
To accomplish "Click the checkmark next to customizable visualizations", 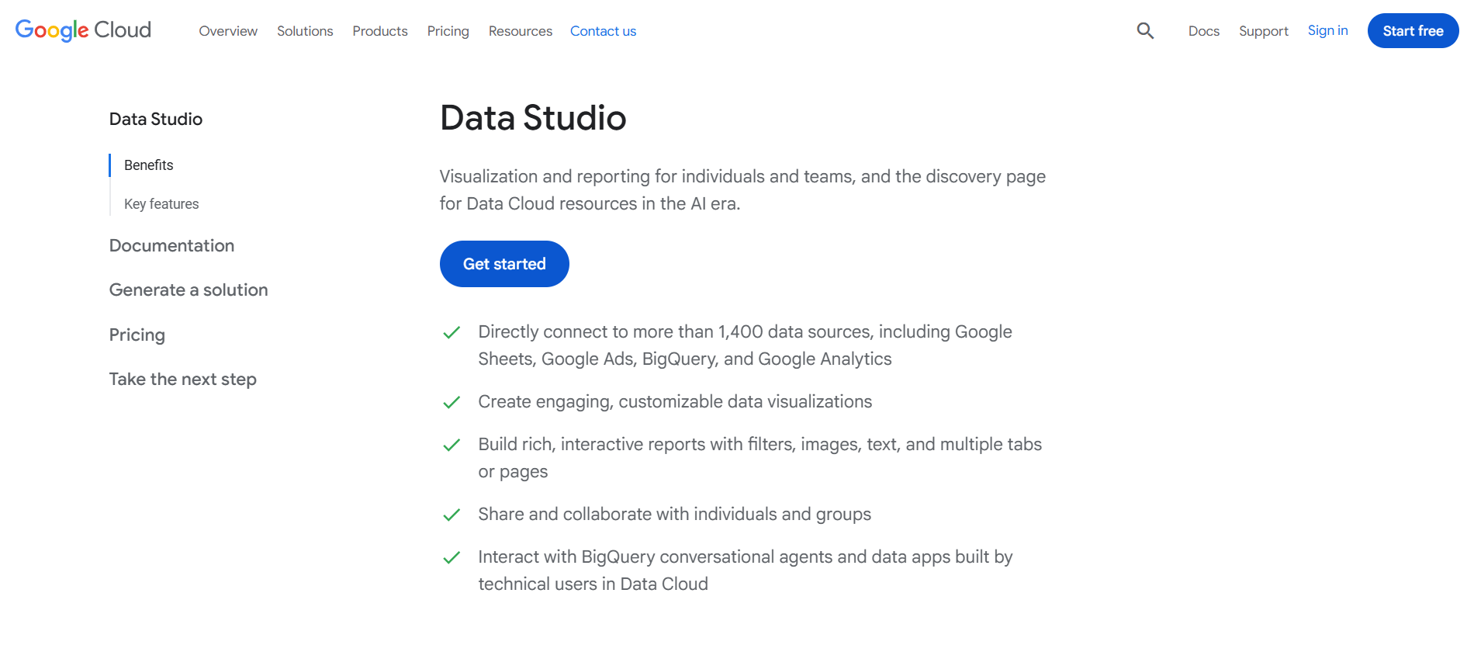I will click(x=452, y=402).
